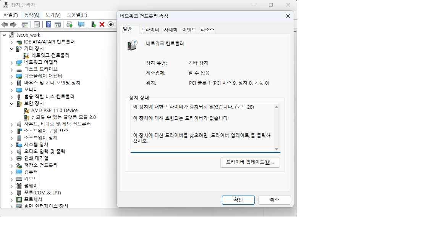Collapse the 보안 장치 category
The image size is (440, 247).
click(x=11, y=104)
